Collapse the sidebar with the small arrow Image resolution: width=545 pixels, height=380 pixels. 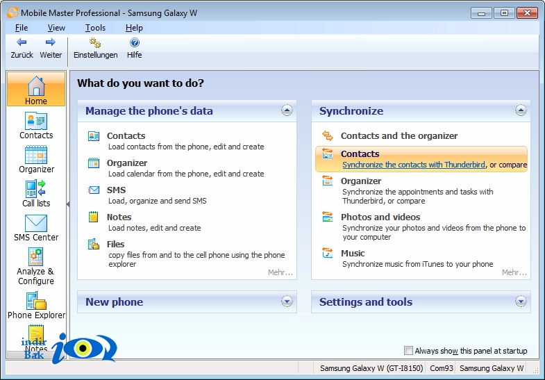[68, 204]
